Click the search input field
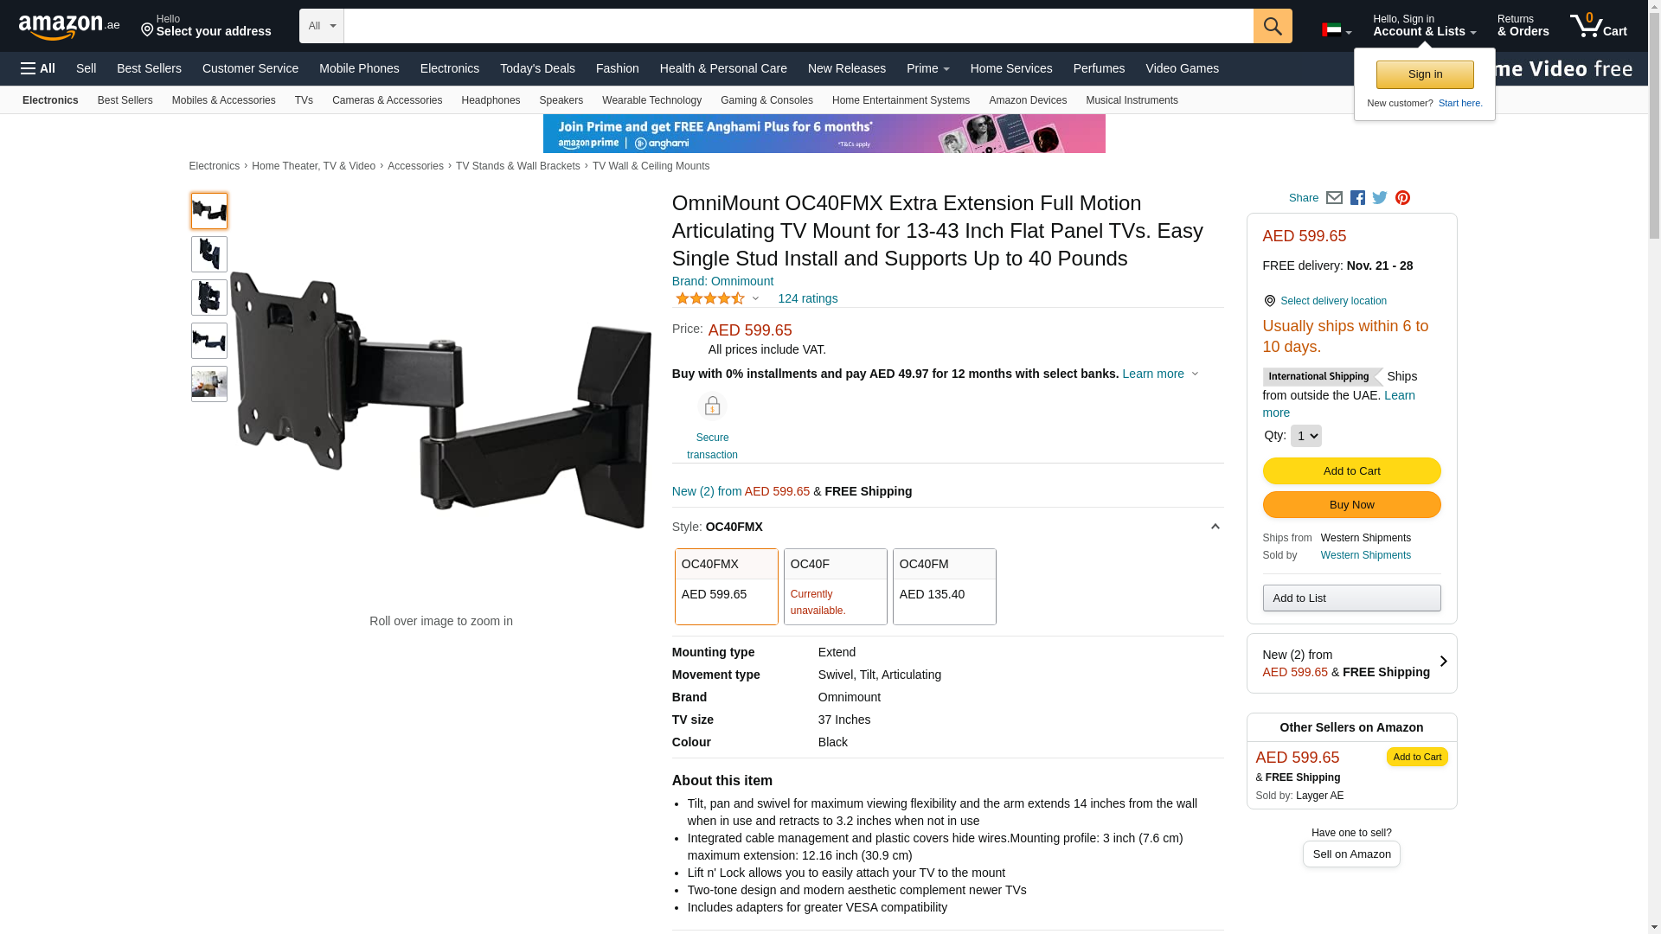This screenshot has width=1661, height=934. tap(798, 26)
